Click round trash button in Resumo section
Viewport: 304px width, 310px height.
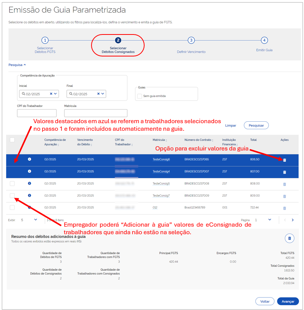pos(290,238)
